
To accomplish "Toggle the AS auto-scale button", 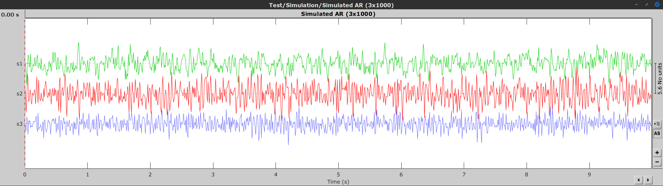I will 657,133.
